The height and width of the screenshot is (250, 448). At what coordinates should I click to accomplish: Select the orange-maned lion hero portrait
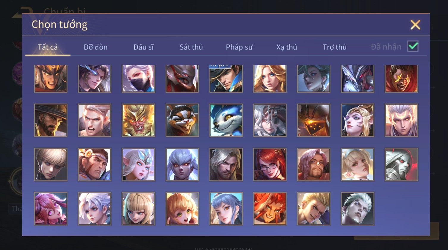(270, 208)
